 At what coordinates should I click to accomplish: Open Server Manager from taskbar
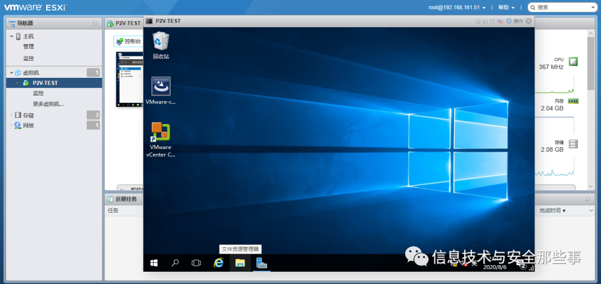pos(262,263)
